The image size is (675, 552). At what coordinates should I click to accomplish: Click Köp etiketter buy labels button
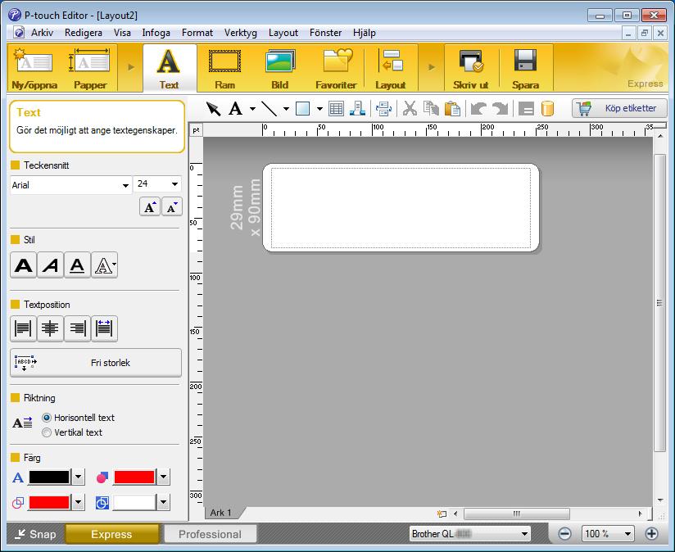(x=619, y=108)
